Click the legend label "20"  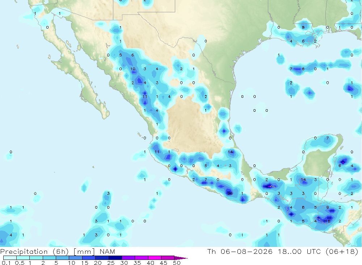tap(98, 263)
